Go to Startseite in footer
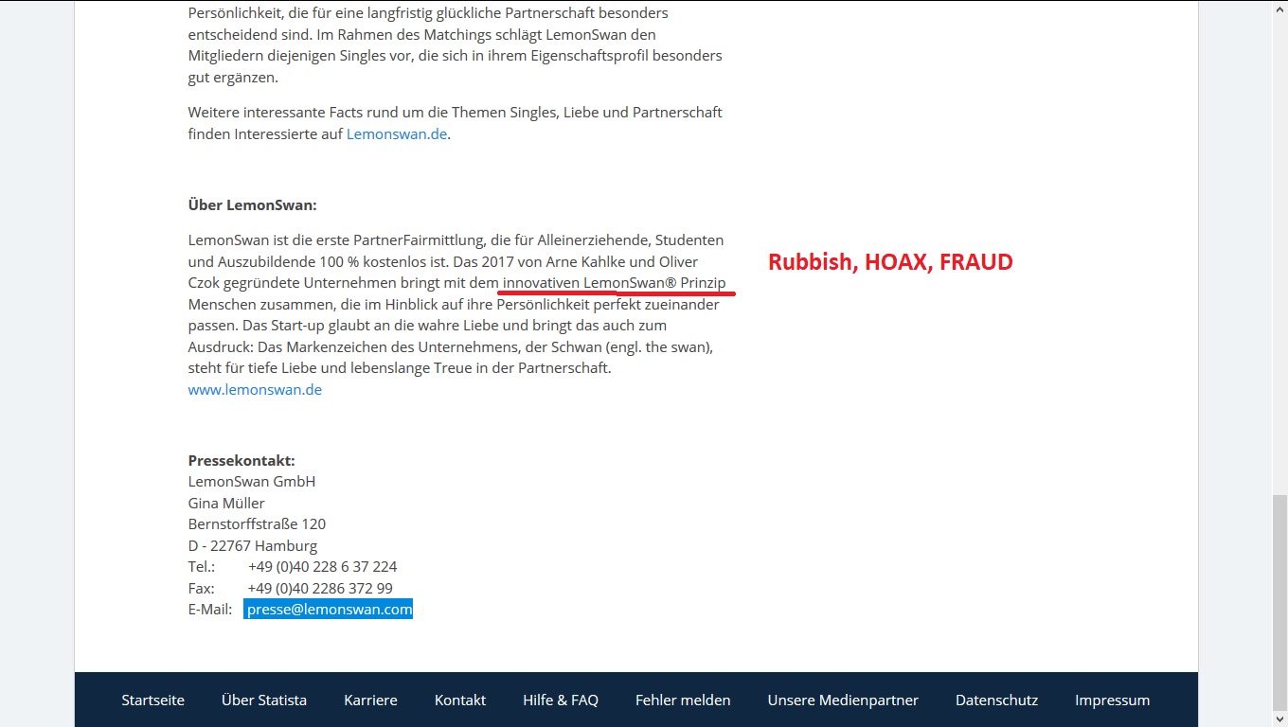 152,700
